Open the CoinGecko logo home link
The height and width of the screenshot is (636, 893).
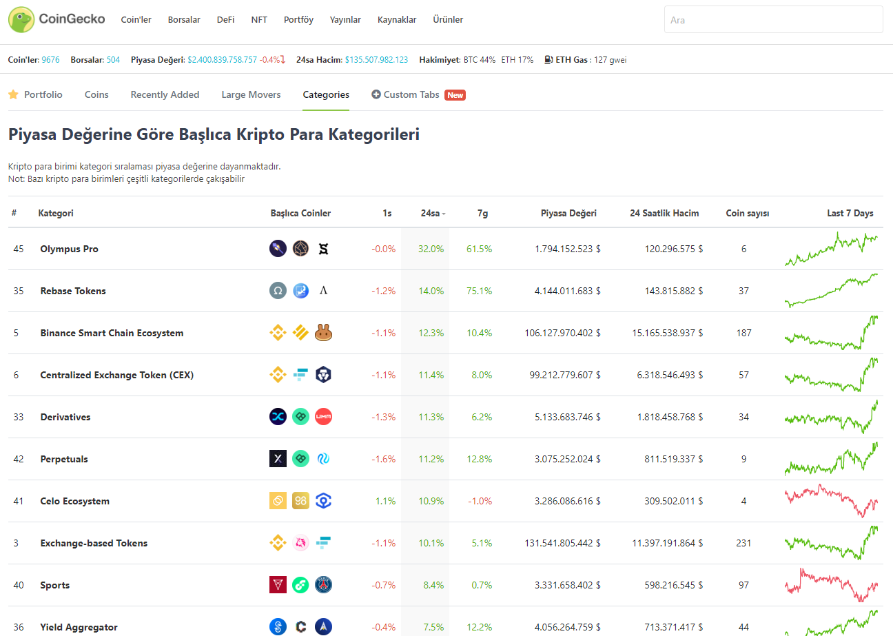(57, 19)
